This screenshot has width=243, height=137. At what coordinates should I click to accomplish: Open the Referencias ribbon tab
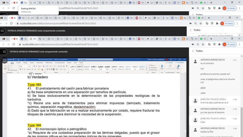[x=49, y=62]
